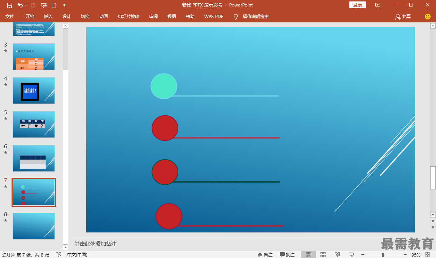
Task: Select slide 7 thumbnail with circles
Action: [34, 192]
